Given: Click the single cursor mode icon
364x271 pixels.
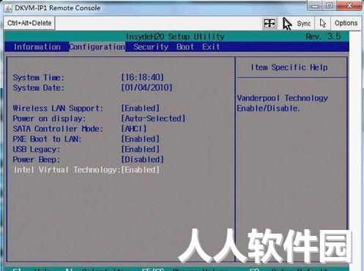Looking at the screenshot, I should [x=323, y=23].
